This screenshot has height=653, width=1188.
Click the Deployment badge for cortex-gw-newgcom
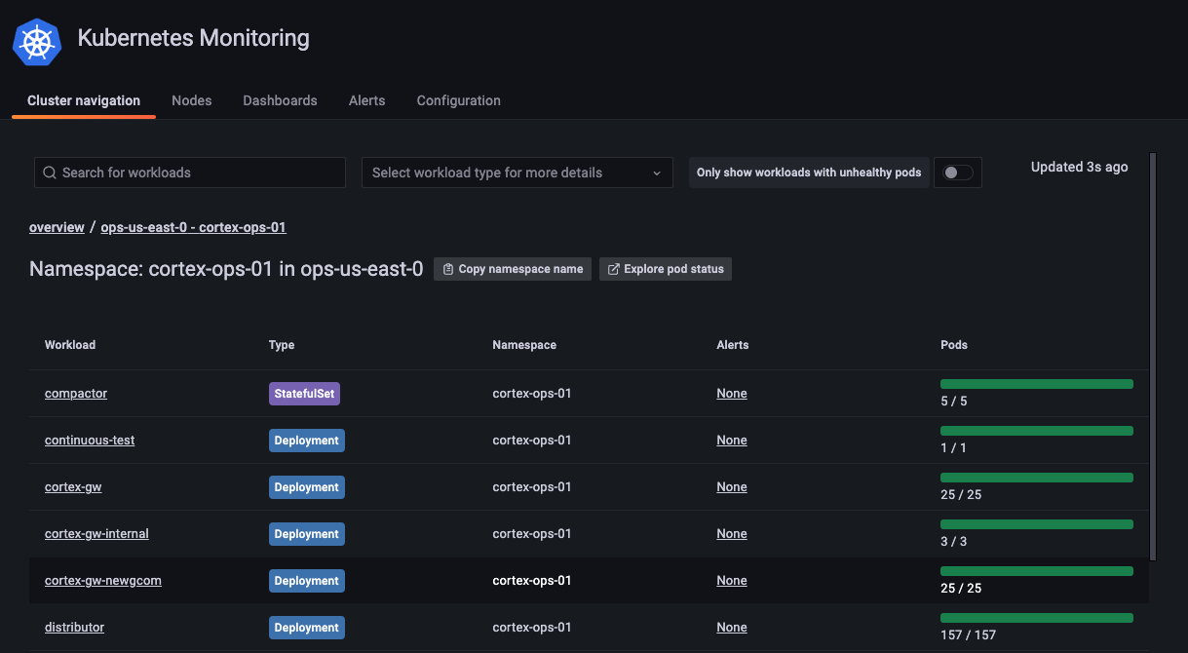pos(307,581)
